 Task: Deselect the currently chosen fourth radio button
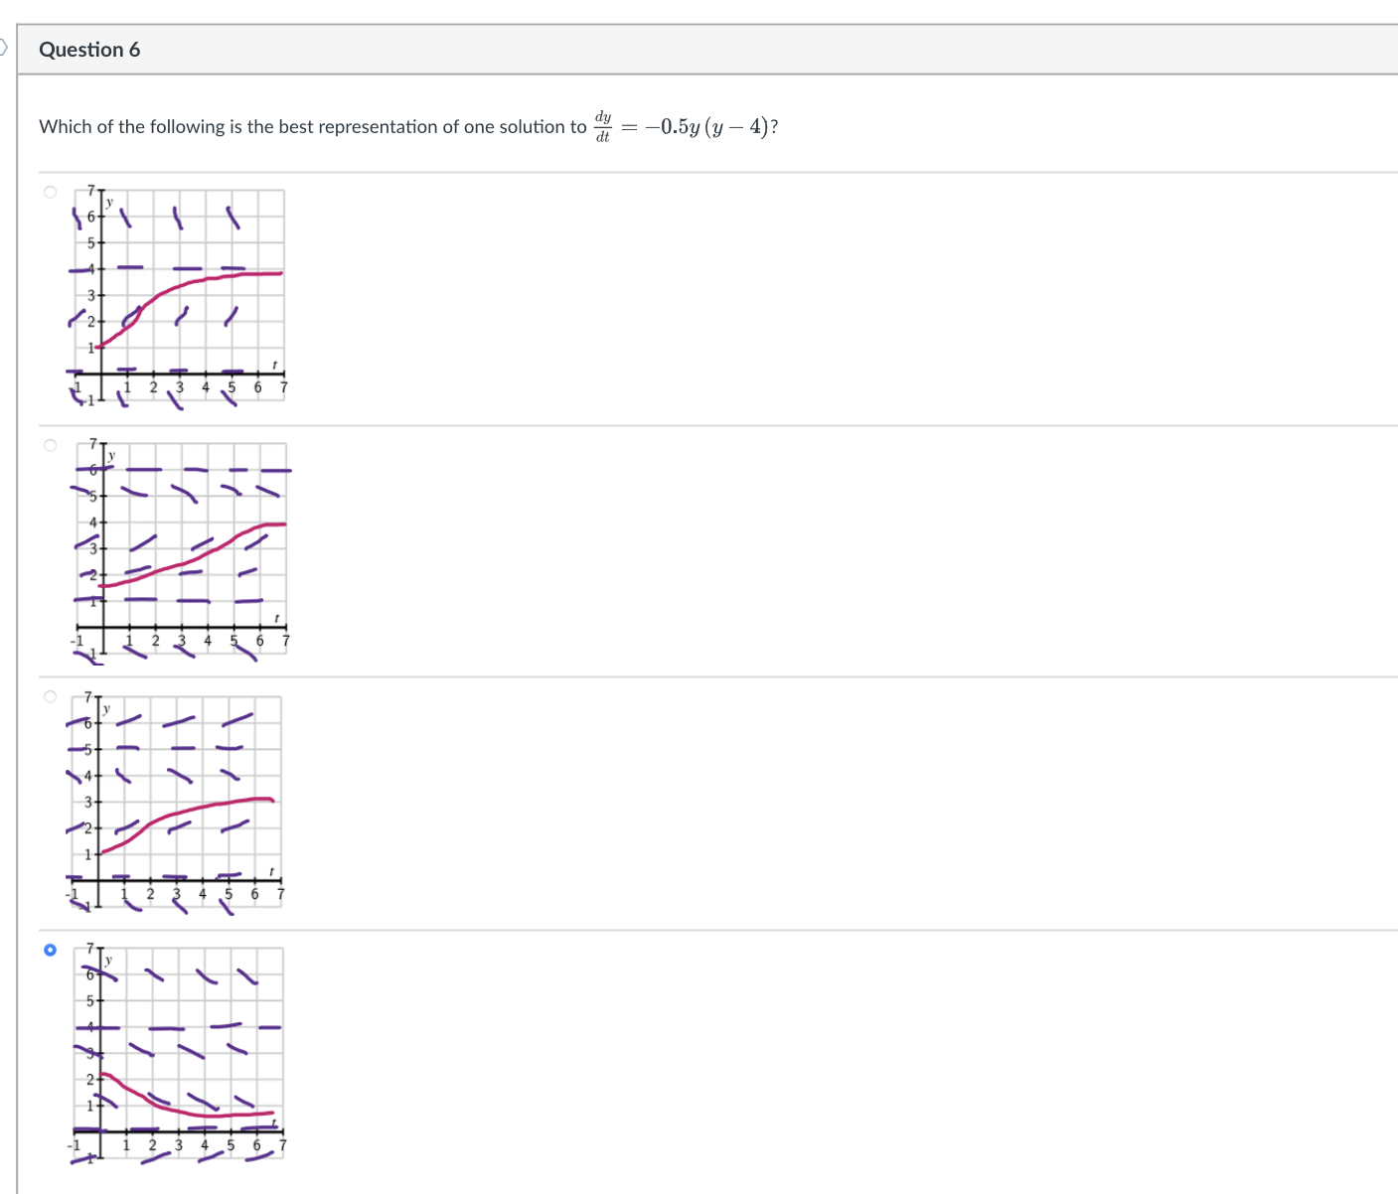49,950
